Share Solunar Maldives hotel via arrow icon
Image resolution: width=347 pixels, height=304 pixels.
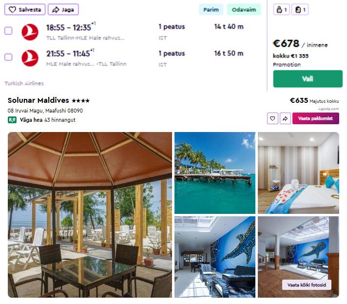point(285,118)
